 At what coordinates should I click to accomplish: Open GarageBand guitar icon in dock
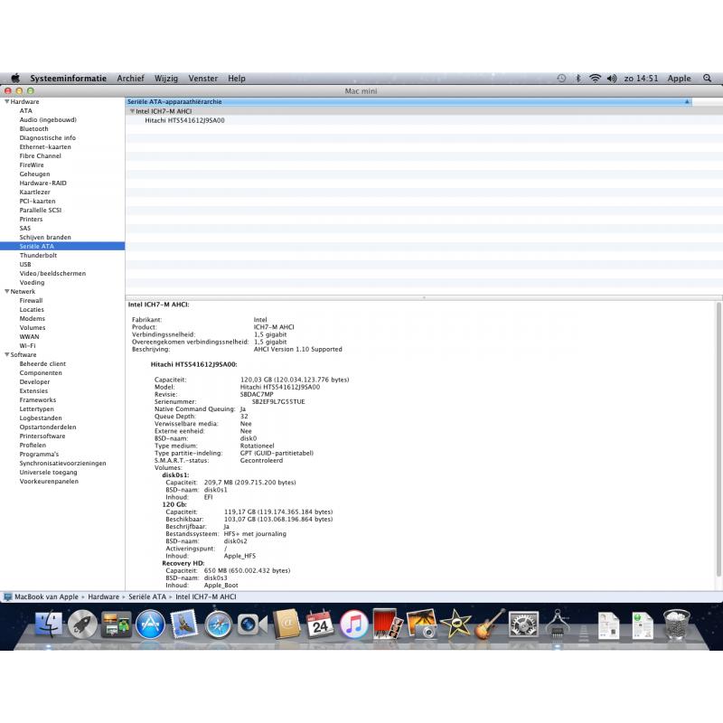[x=489, y=624]
